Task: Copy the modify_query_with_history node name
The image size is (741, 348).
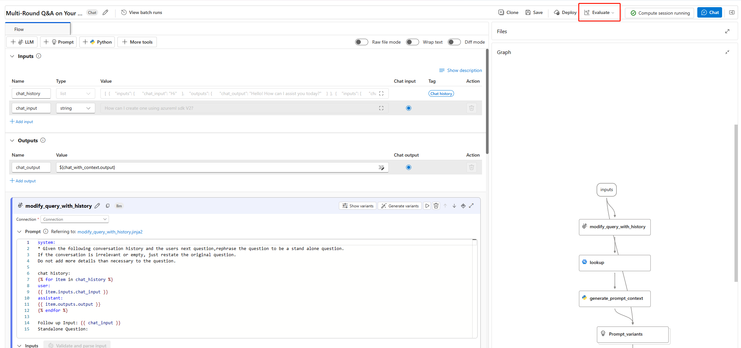Action: click(108, 206)
